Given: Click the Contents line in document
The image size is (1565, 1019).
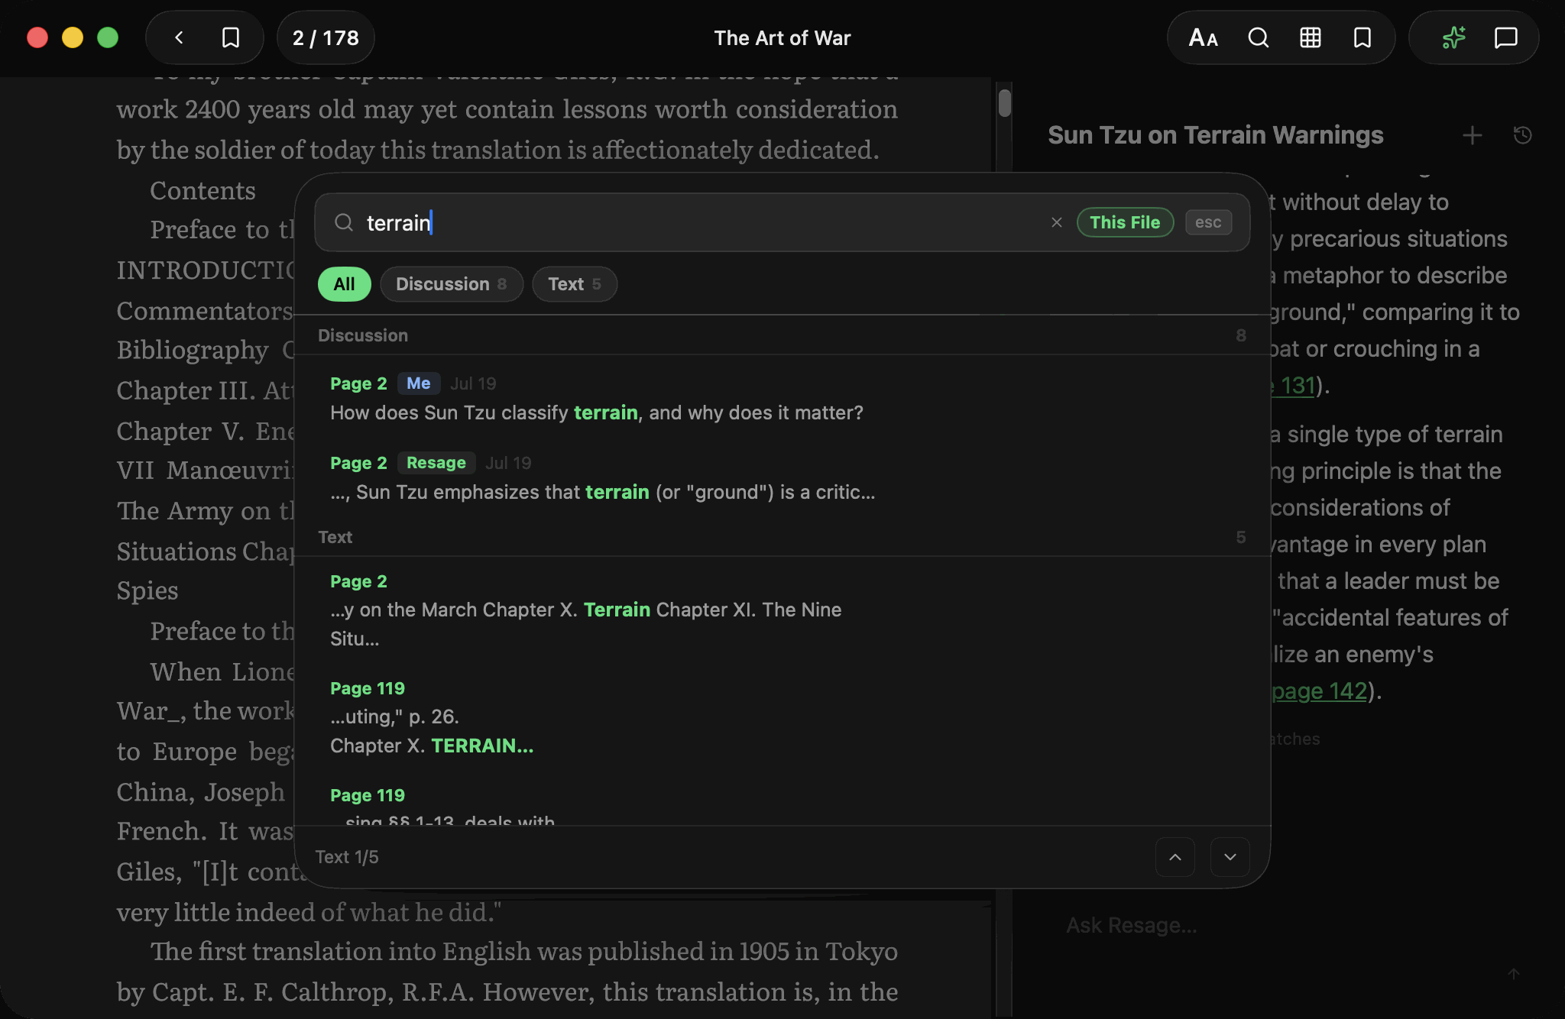Looking at the screenshot, I should [x=203, y=190].
